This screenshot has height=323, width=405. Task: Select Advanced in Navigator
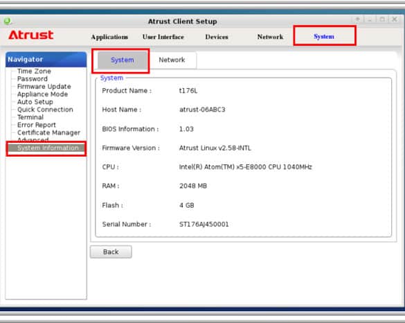click(x=33, y=139)
